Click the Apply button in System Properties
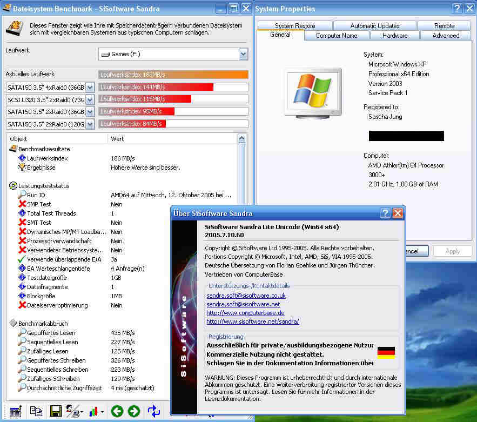Viewport: 477px width, 422px height. [452, 251]
